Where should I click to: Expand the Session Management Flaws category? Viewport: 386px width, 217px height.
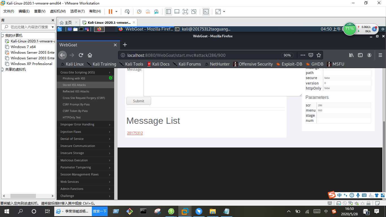tap(85, 175)
